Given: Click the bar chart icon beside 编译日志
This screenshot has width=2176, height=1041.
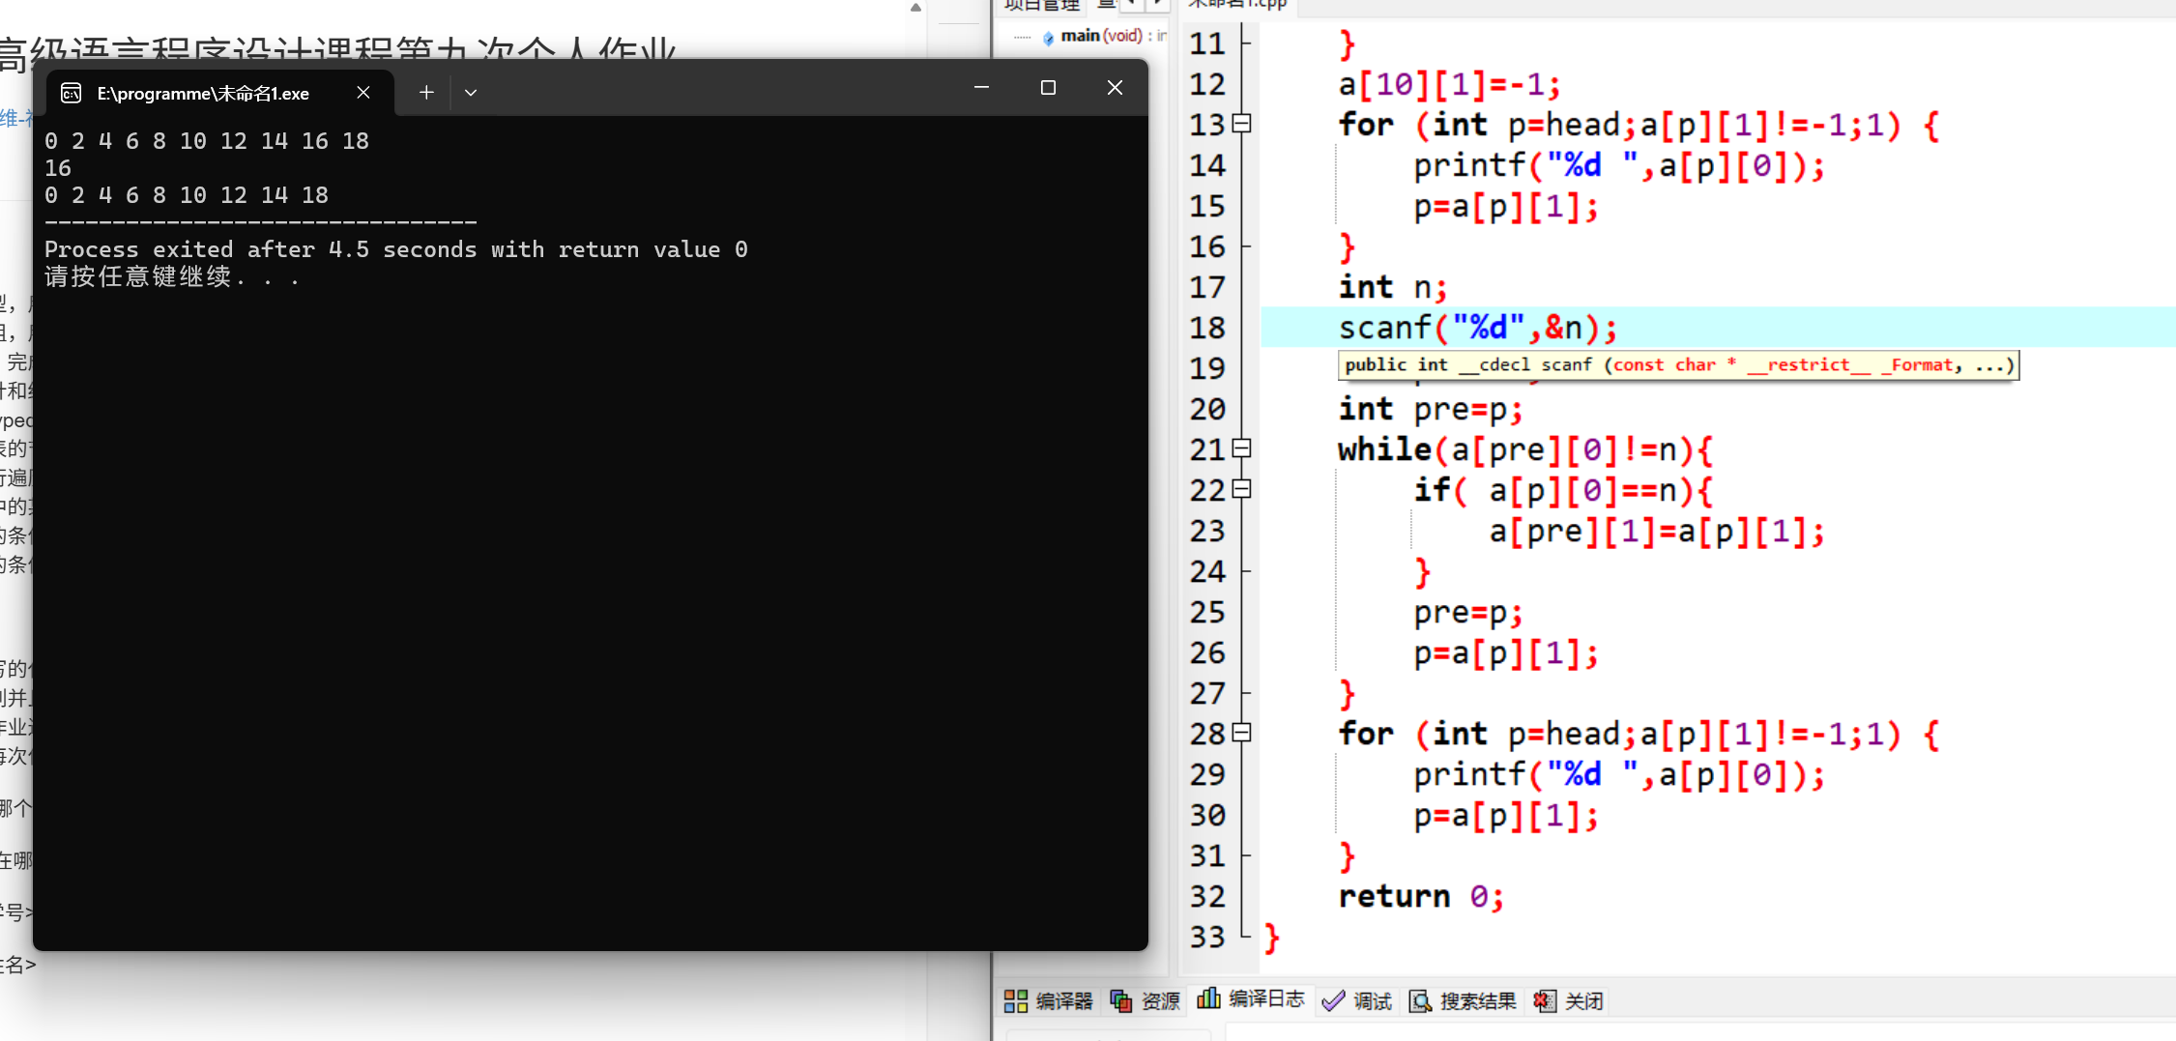Looking at the screenshot, I should [x=1208, y=998].
